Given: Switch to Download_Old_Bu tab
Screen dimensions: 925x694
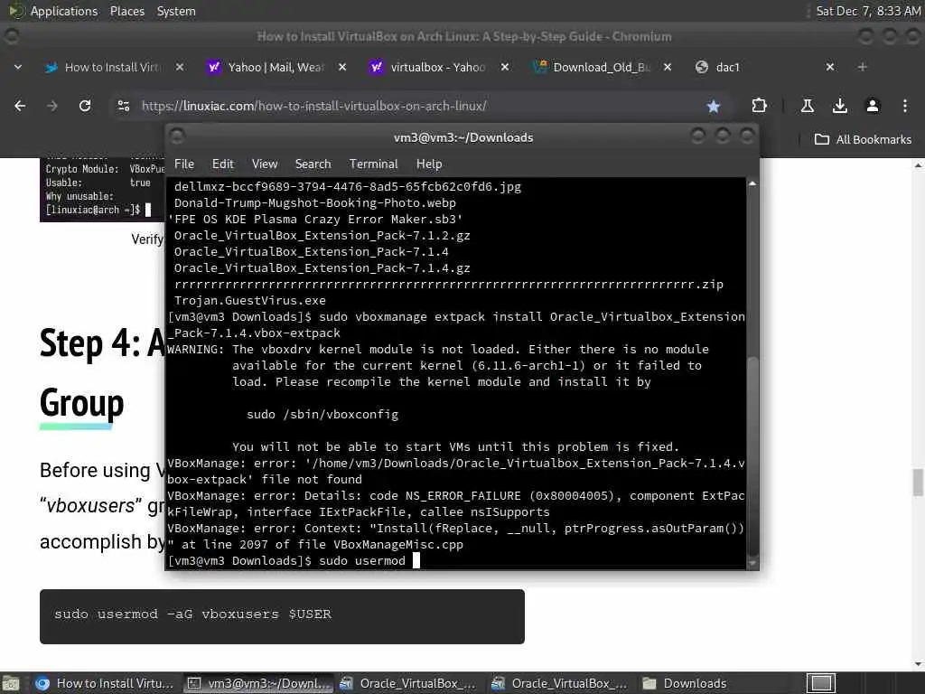Looking at the screenshot, I should tap(601, 67).
